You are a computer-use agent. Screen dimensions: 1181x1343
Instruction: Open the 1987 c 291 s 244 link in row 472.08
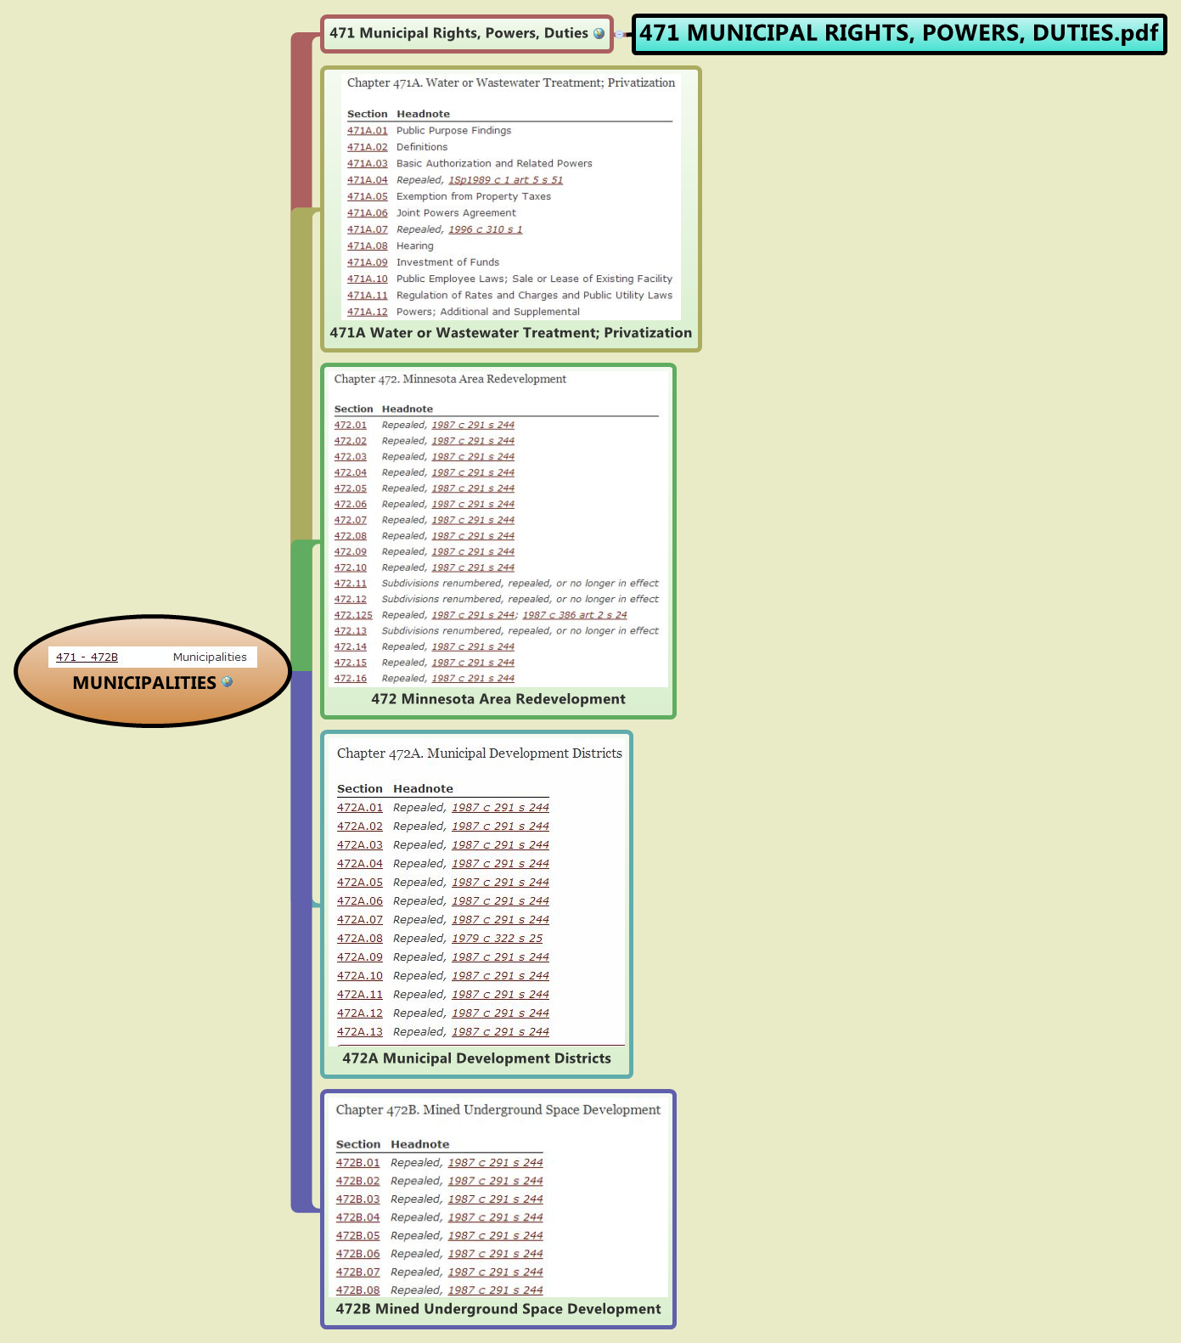[x=473, y=536]
